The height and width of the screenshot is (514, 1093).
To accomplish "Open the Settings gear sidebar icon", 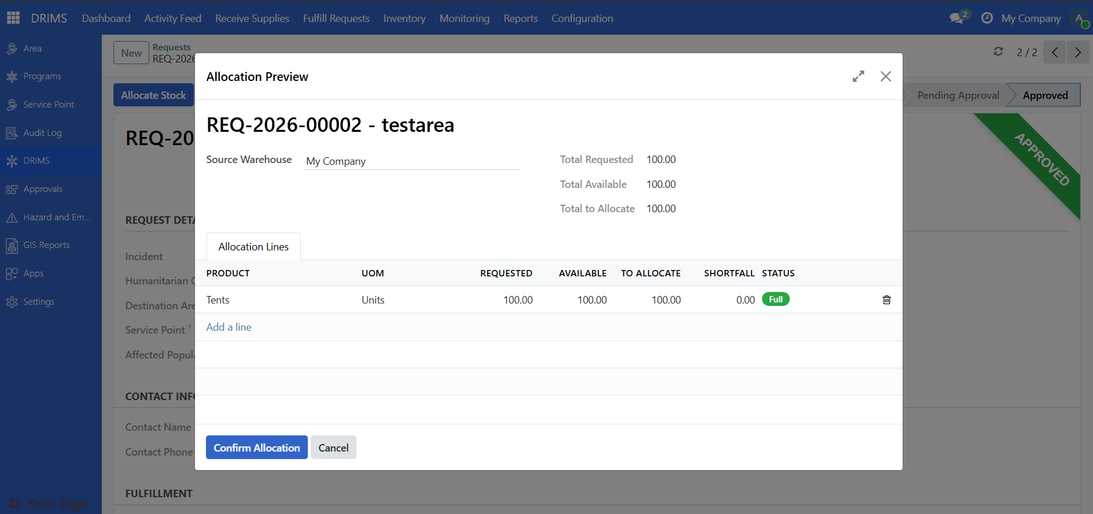I will 12,302.
